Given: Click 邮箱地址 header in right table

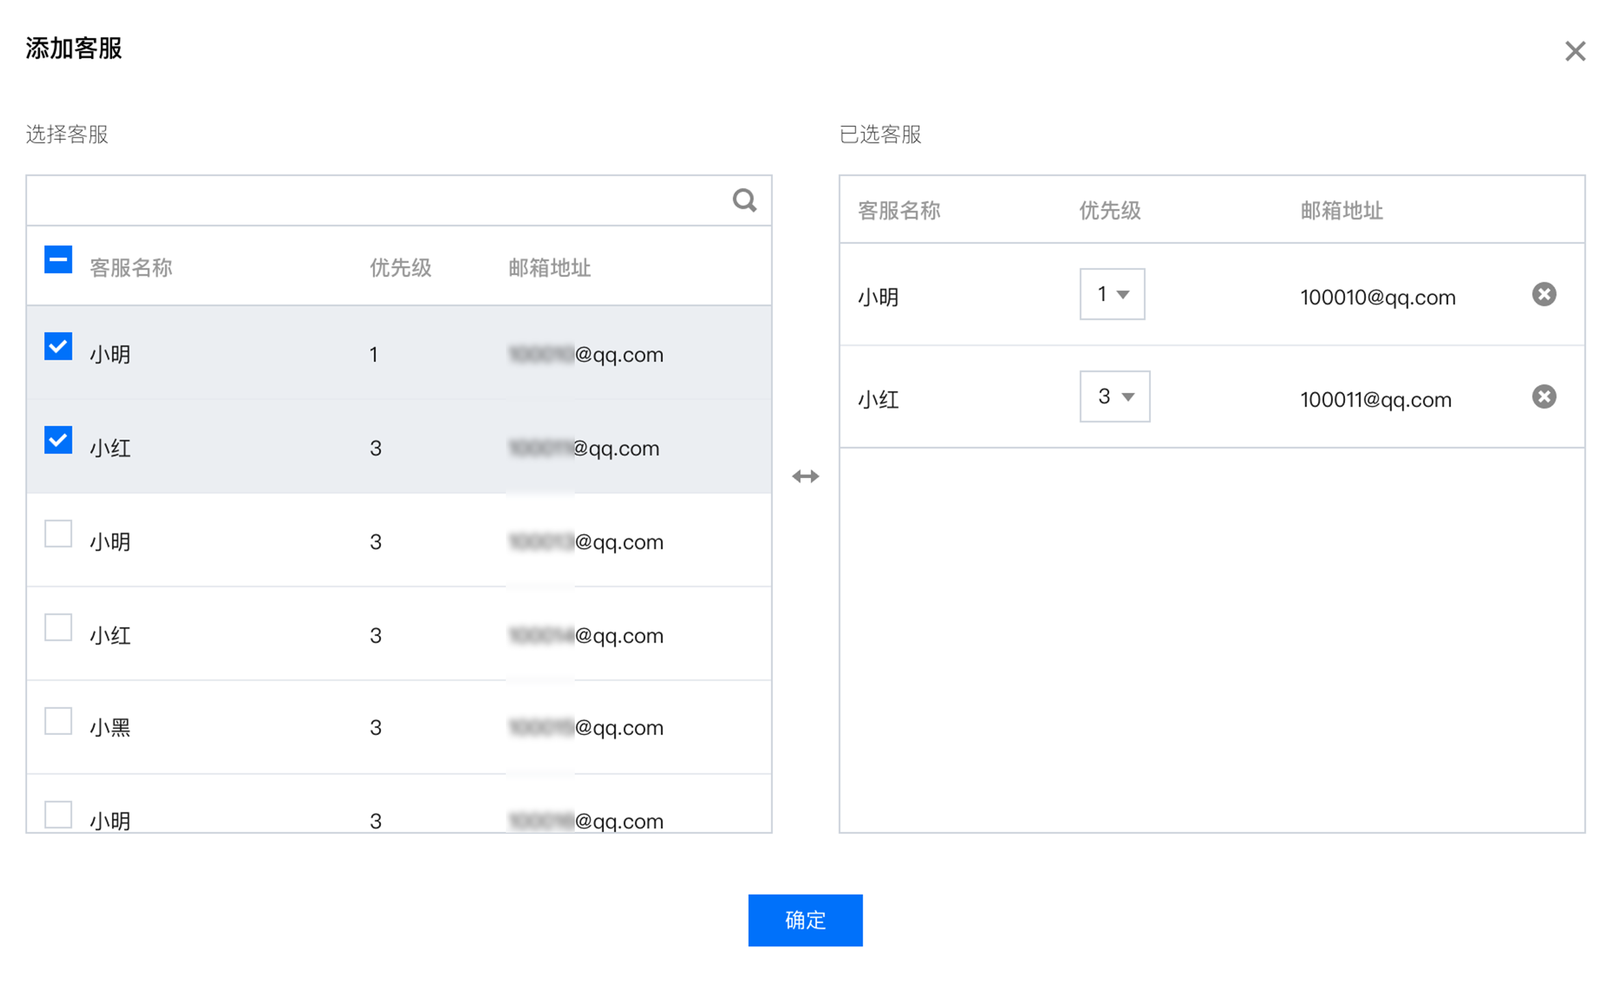Looking at the screenshot, I should 1341,210.
